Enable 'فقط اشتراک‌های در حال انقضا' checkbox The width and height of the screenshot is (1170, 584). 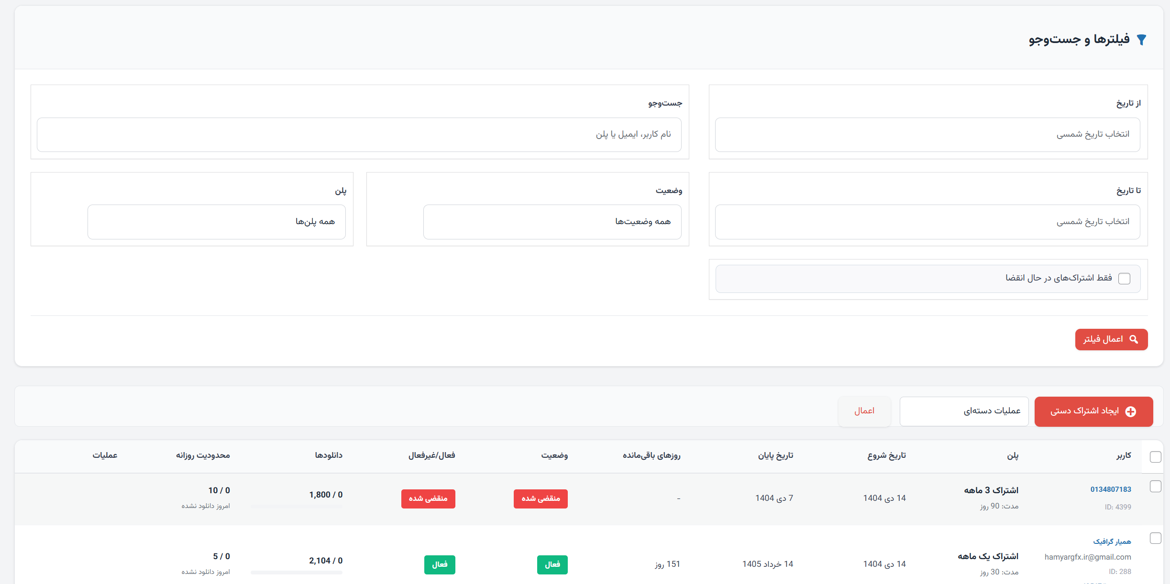1125,279
